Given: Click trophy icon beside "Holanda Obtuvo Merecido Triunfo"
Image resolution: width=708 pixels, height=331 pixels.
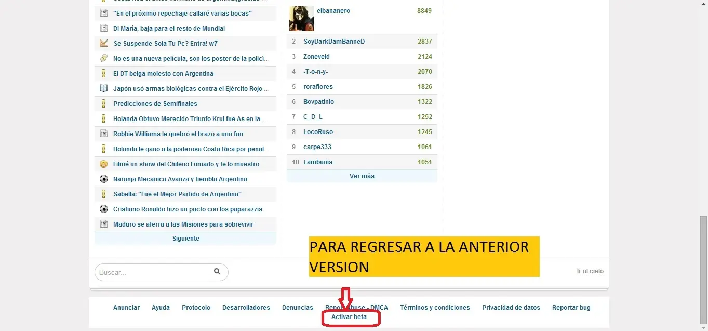Looking at the screenshot, I should [103, 118].
